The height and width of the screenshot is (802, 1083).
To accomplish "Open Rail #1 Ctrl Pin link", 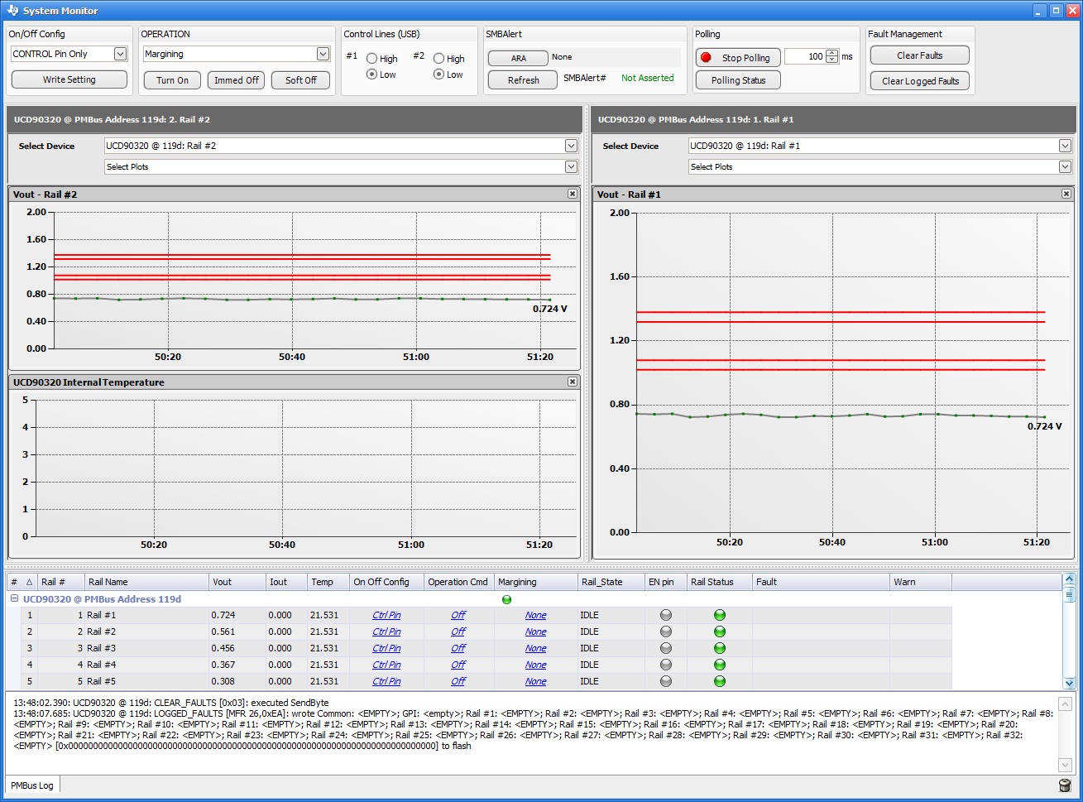I will [386, 615].
